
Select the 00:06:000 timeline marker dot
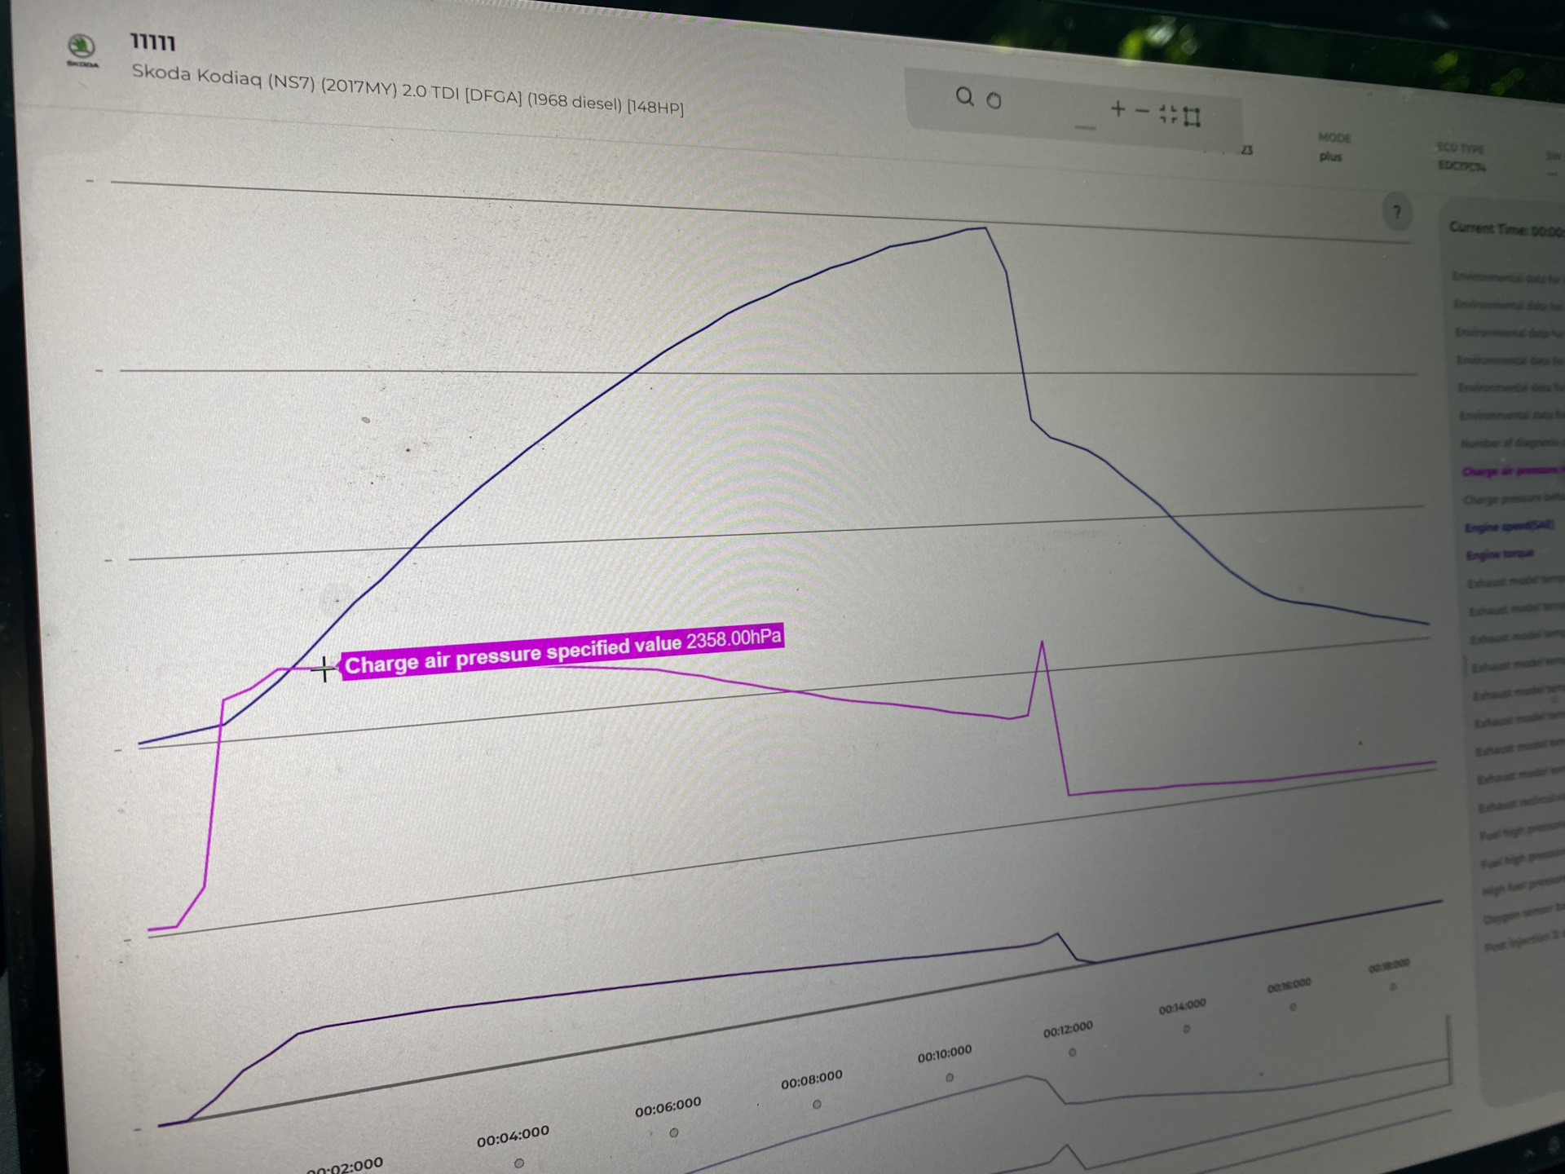click(x=674, y=1132)
